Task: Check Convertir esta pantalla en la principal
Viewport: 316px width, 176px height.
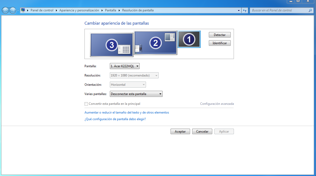Action: tap(86, 104)
